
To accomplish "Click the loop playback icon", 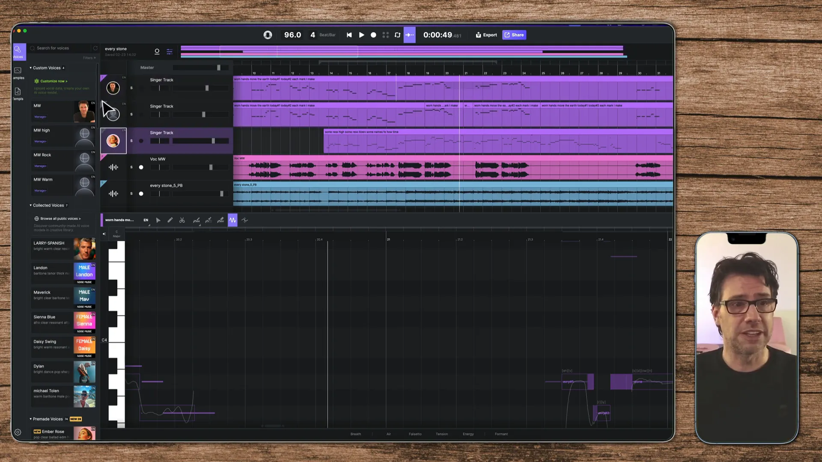I will click(x=397, y=35).
